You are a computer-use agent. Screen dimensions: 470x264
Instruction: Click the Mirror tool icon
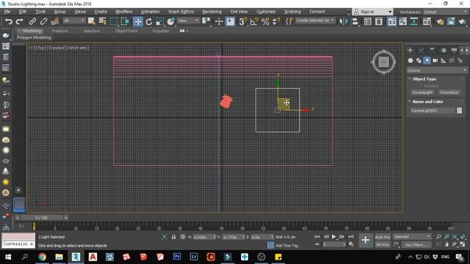pos(344,21)
